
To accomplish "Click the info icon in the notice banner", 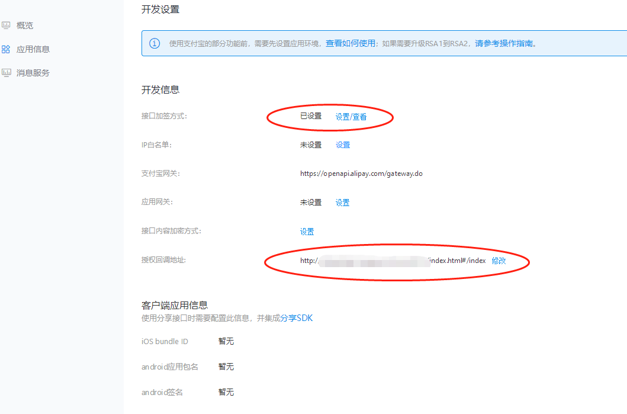I will 155,43.
